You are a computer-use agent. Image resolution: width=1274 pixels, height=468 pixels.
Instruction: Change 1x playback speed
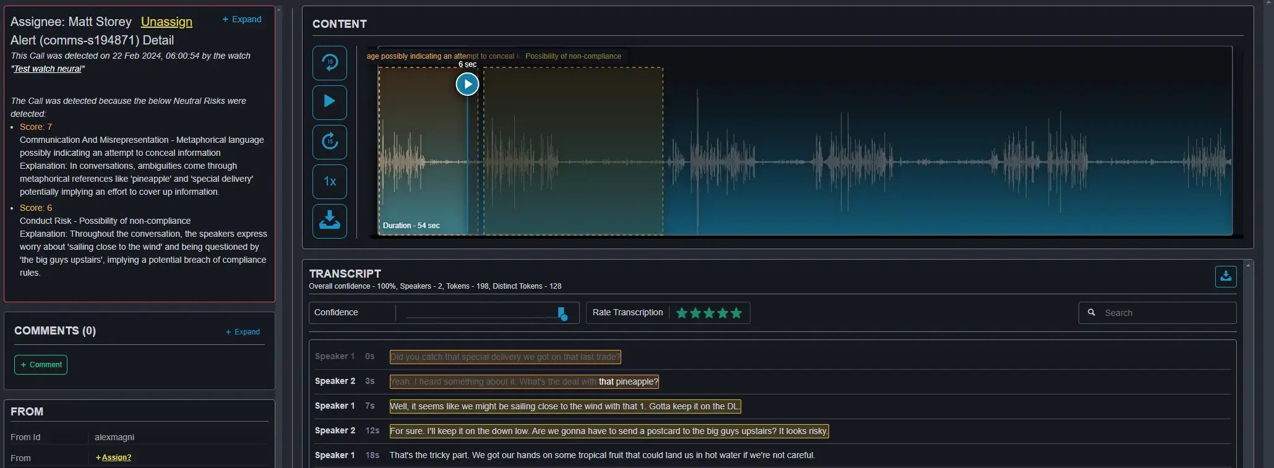click(329, 181)
